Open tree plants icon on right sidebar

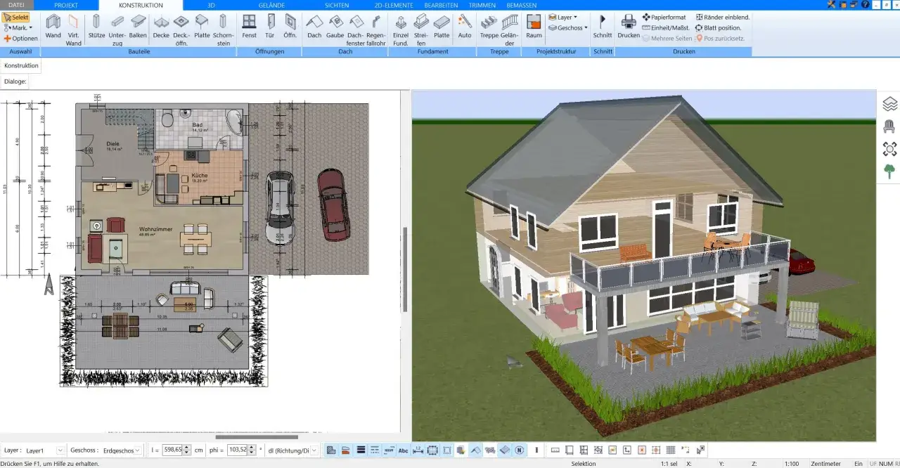[x=889, y=171]
